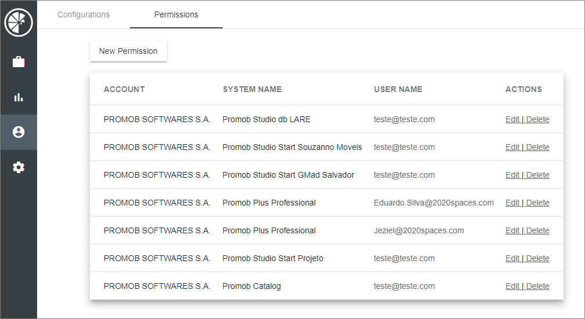The height and width of the screenshot is (319, 585).
Task: Click the ACCOUNT column header
Action: click(x=124, y=89)
